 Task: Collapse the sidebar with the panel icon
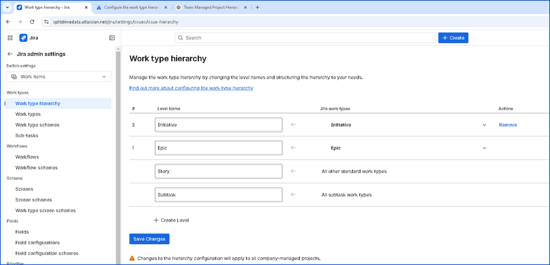click(112, 38)
